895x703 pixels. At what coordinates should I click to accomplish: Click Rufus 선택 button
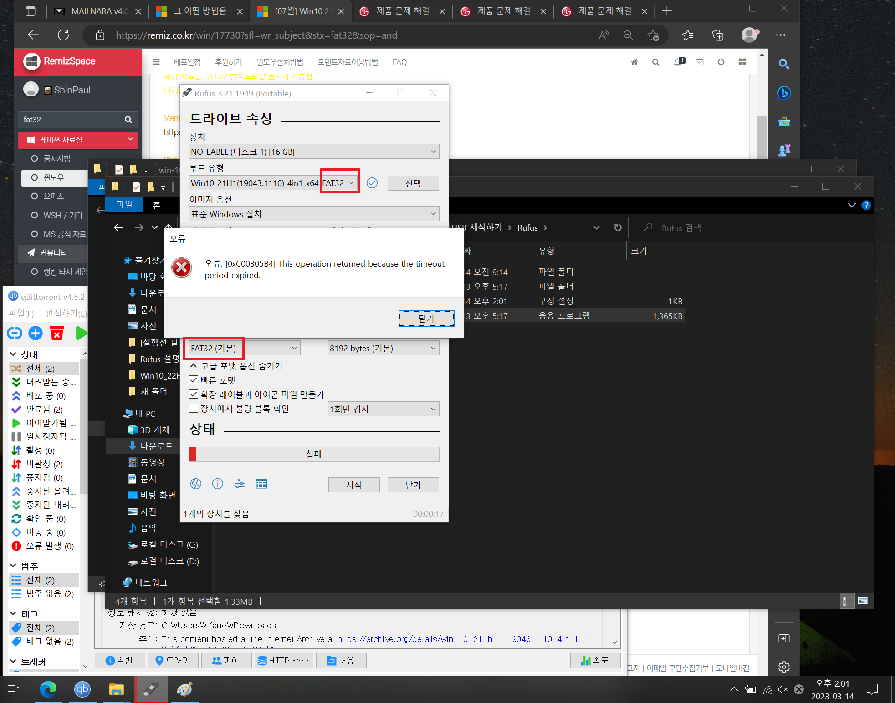point(413,183)
